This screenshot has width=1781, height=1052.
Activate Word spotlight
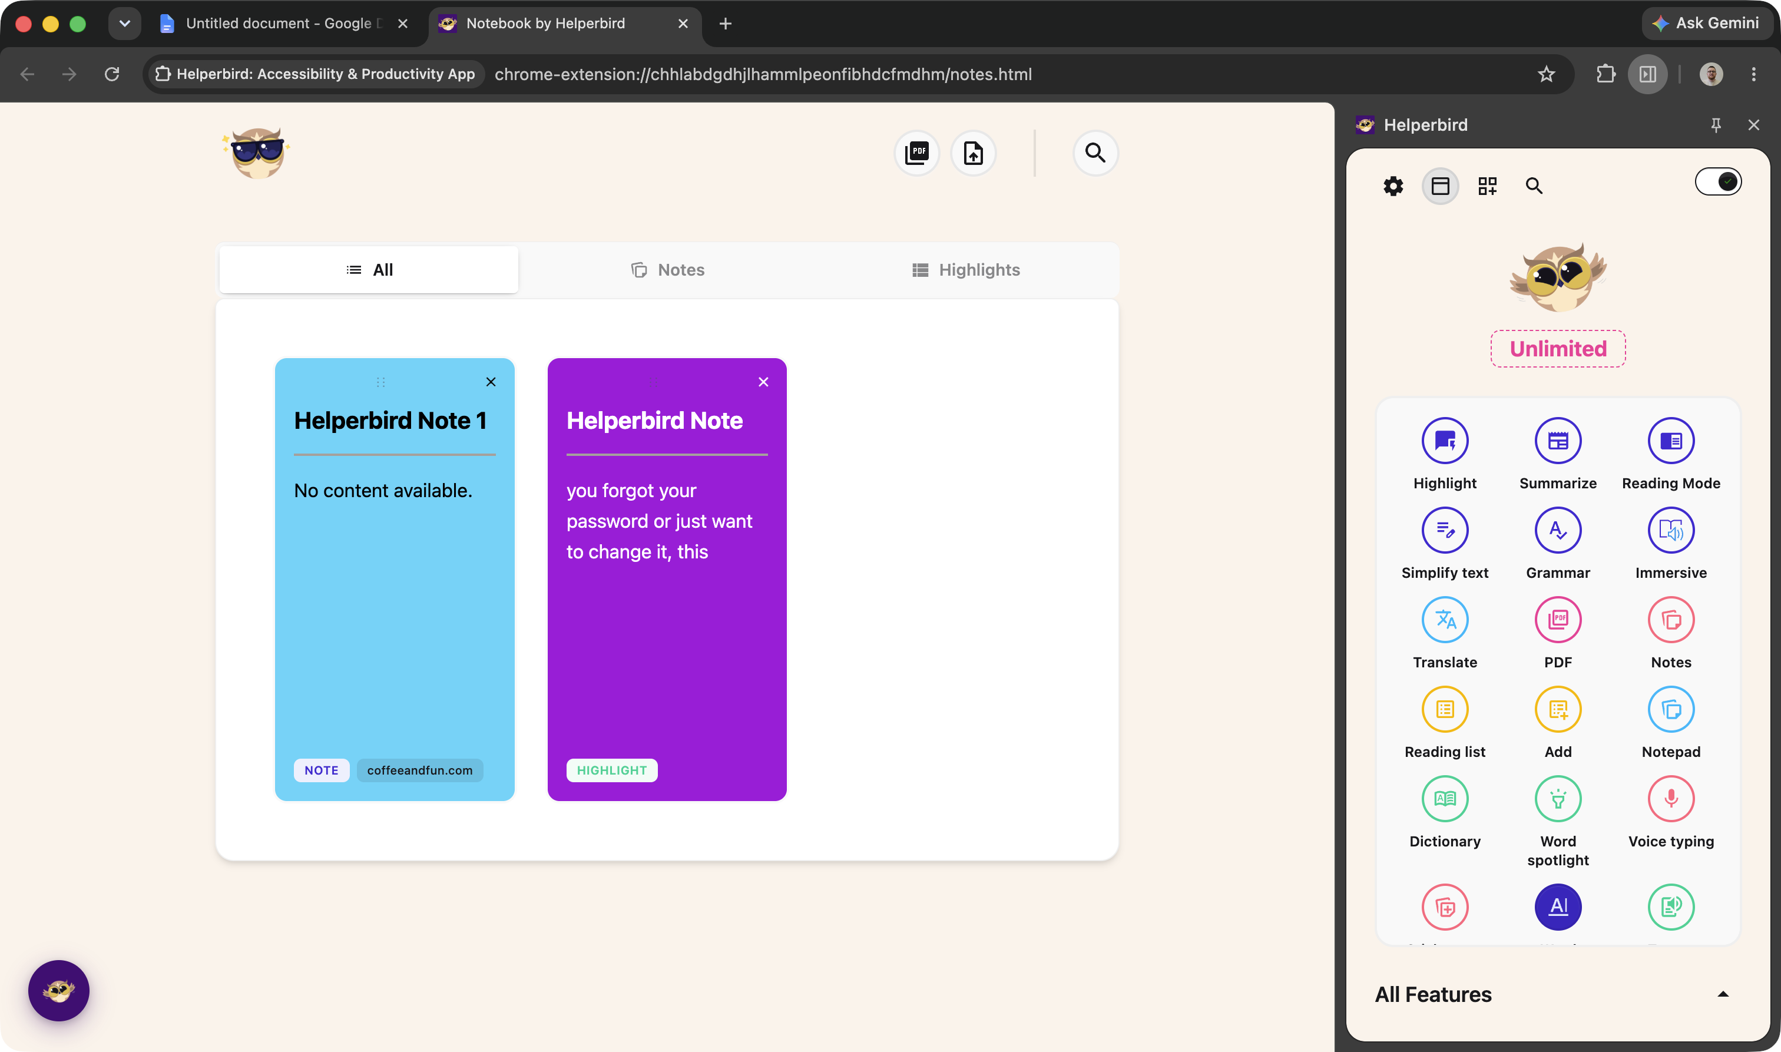click(1558, 798)
